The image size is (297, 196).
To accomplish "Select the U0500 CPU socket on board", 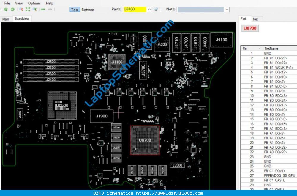I will click(62, 106).
